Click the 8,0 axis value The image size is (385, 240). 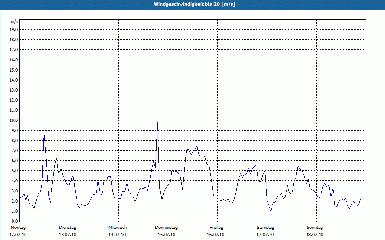[x=15, y=141]
